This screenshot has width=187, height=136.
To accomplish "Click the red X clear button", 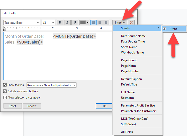I will (x=131, y=22).
